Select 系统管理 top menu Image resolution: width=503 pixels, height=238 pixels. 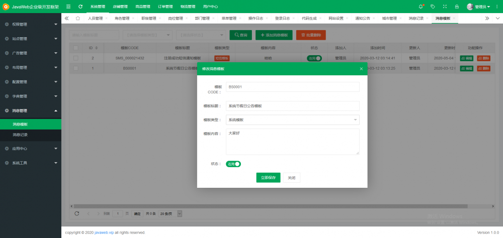(98, 7)
